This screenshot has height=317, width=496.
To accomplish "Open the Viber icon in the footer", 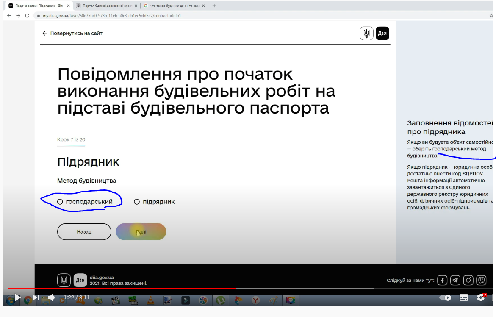I will [x=482, y=280].
